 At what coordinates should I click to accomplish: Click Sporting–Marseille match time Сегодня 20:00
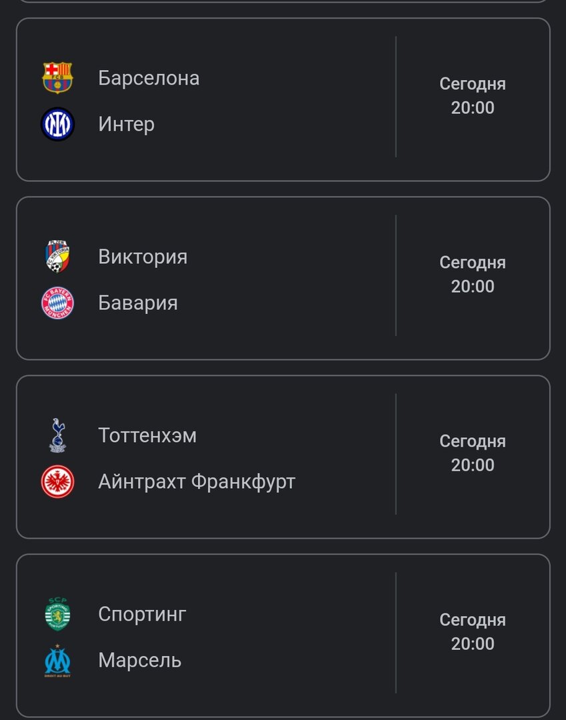pos(473,632)
